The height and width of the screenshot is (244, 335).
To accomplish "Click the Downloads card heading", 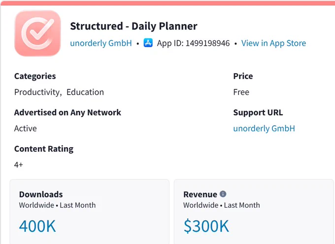I will coord(41,194).
